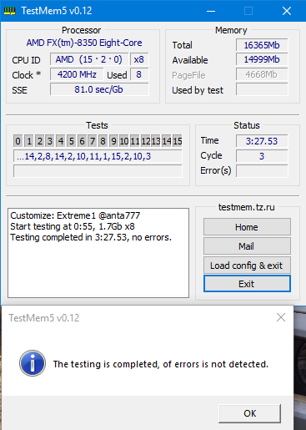Select test box number 1
This screenshot has width=306, height=430.
(x=29, y=141)
